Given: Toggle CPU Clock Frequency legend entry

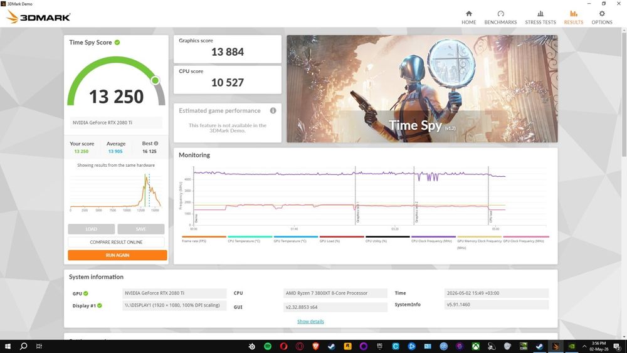Looking at the screenshot, I should [x=433, y=239].
